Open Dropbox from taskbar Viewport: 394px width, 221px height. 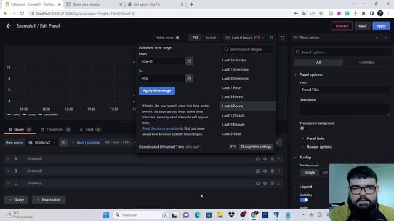pos(231,215)
